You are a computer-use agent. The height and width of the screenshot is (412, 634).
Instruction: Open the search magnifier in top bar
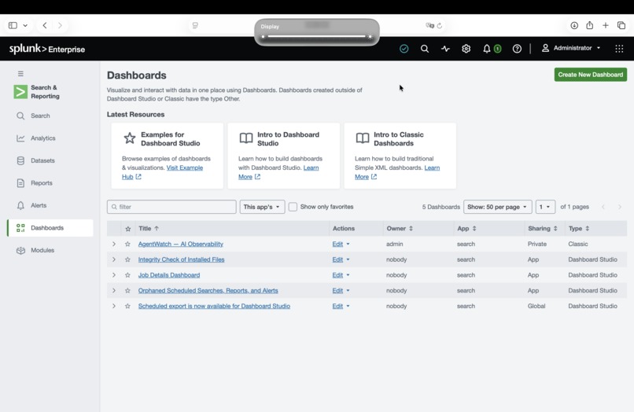click(x=425, y=49)
